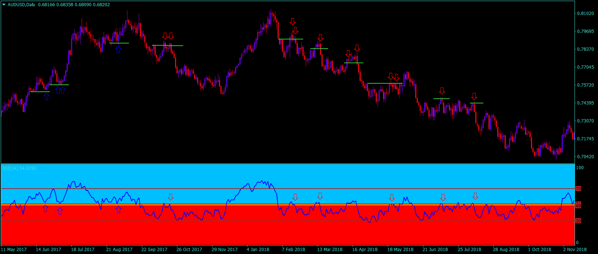This screenshot has width=598, height=254.
Task: Click the 0.81020 price scale label
Action: tap(585, 14)
